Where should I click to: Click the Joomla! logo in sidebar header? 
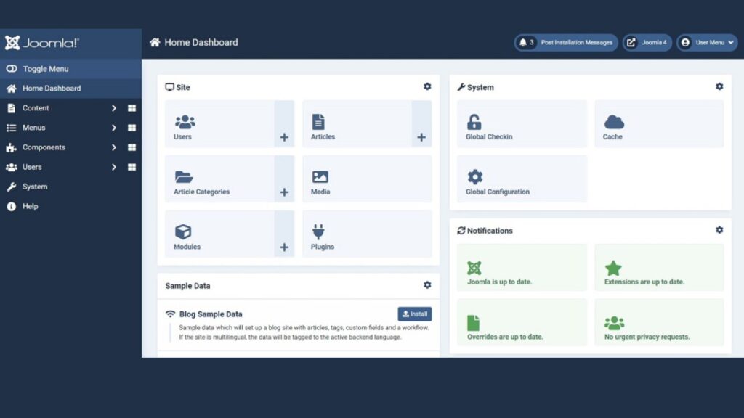click(42, 43)
